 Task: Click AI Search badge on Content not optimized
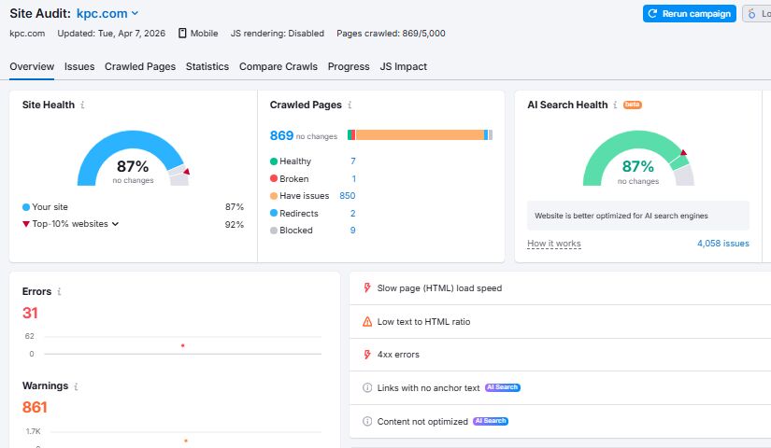pyautogui.click(x=491, y=421)
